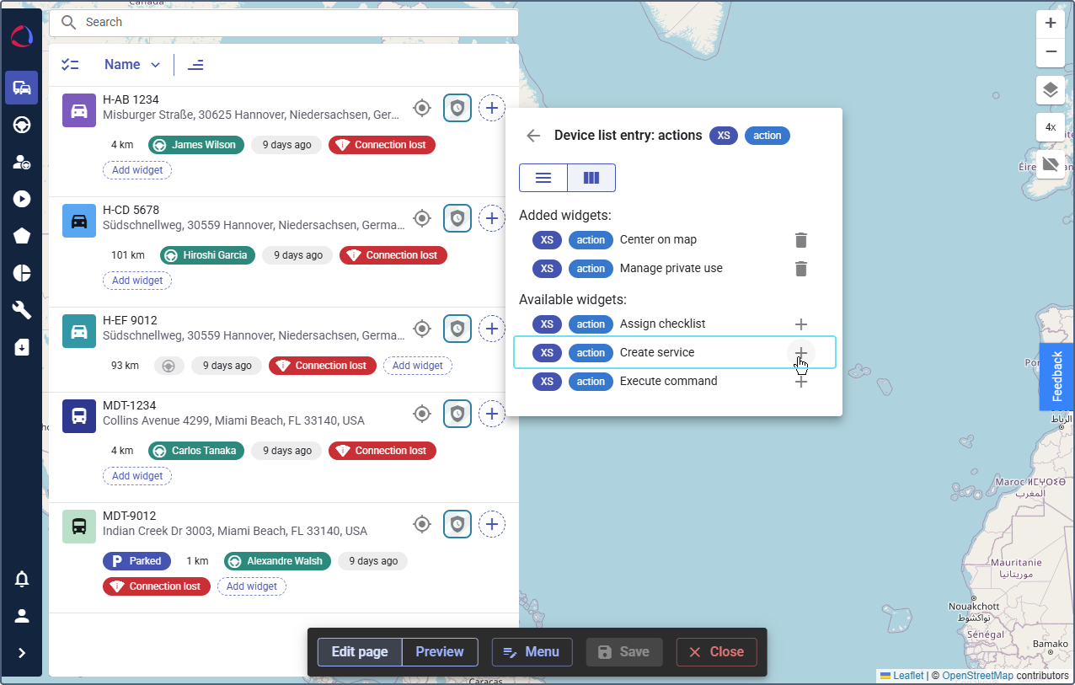Screen dimensions: 1075x685
Task: Open the map layers icon
Action: (x=1050, y=90)
